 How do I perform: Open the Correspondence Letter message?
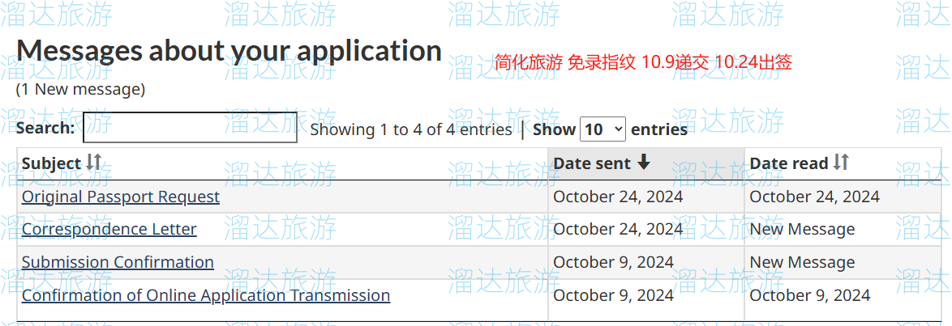109,229
